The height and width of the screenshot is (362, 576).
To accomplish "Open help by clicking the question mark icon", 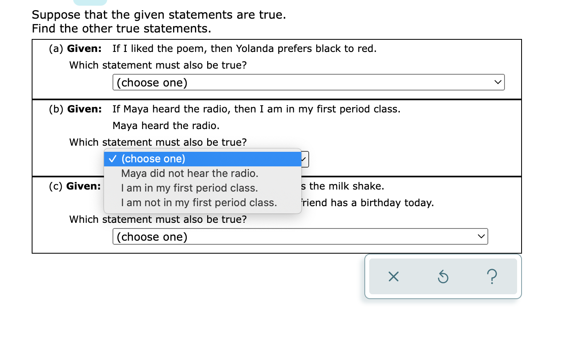I will coord(493,276).
